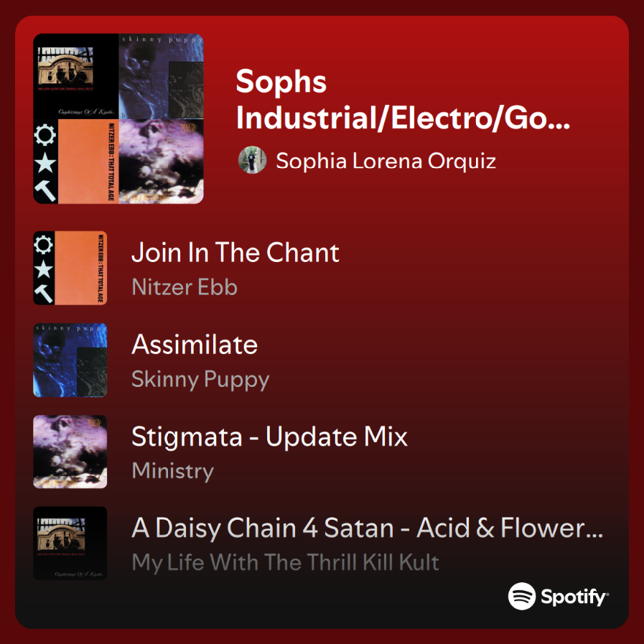Screen dimensions: 644x644
Task: Click the Spotify wordmark text
Action: 574,597
